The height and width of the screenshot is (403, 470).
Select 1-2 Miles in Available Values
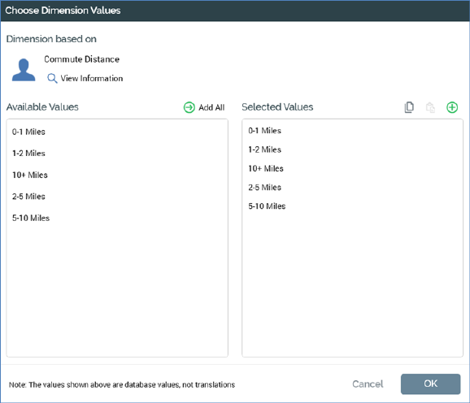click(x=117, y=154)
